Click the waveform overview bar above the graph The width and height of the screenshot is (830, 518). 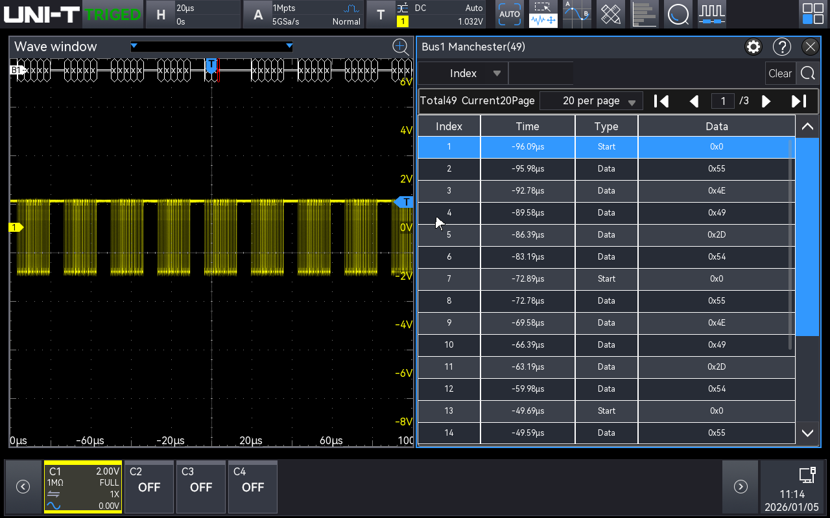[211, 46]
